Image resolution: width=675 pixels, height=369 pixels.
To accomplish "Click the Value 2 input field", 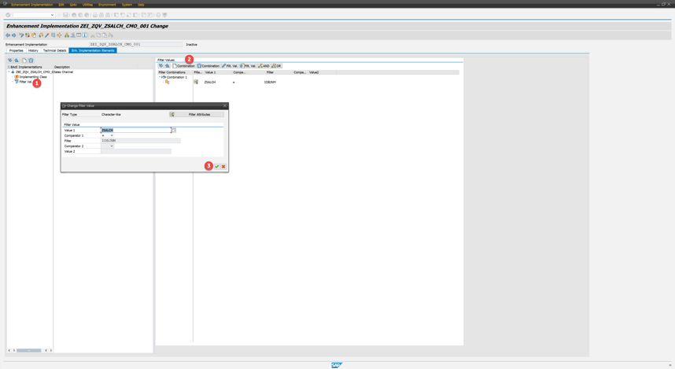I will 135,152.
